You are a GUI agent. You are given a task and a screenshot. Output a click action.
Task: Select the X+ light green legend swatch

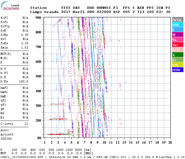tap(178, 60)
